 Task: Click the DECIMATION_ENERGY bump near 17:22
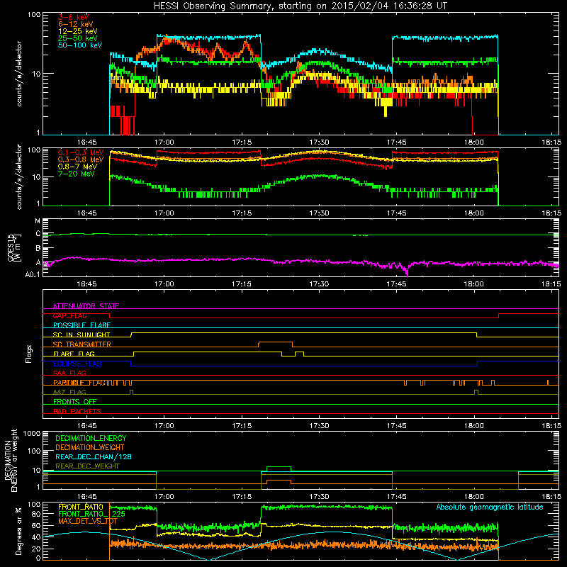coord(279,467)
